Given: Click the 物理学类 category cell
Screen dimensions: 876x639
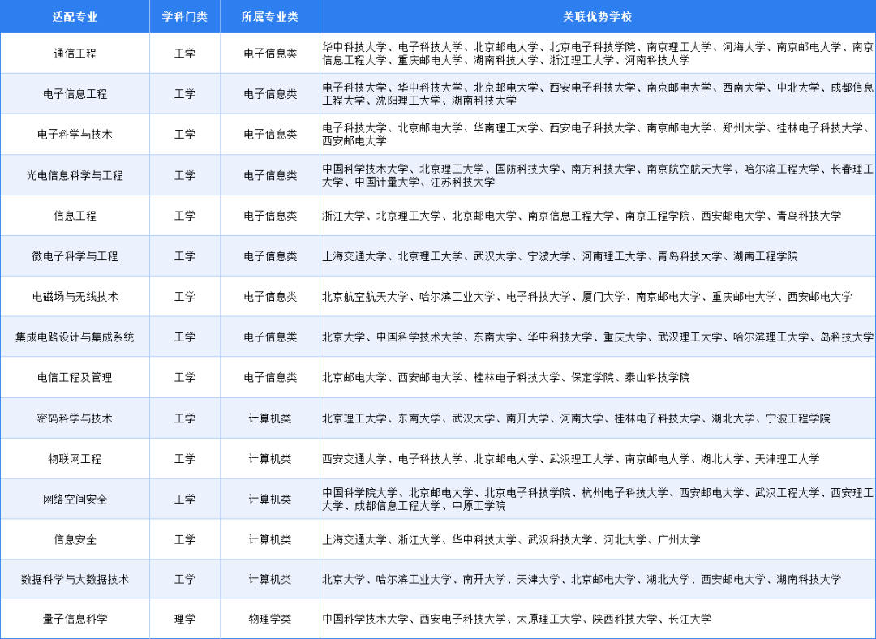Looking at the screenshot, I should pos(269,618).
